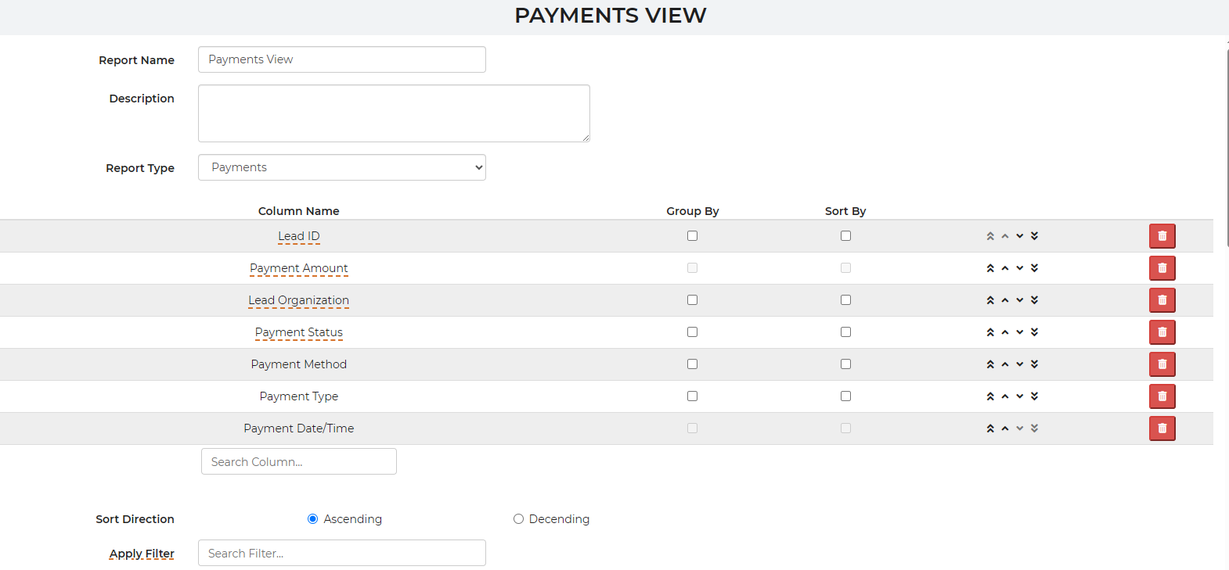Move Lead ID down one position
The image size is (1229, 570).
point(1020,236)
